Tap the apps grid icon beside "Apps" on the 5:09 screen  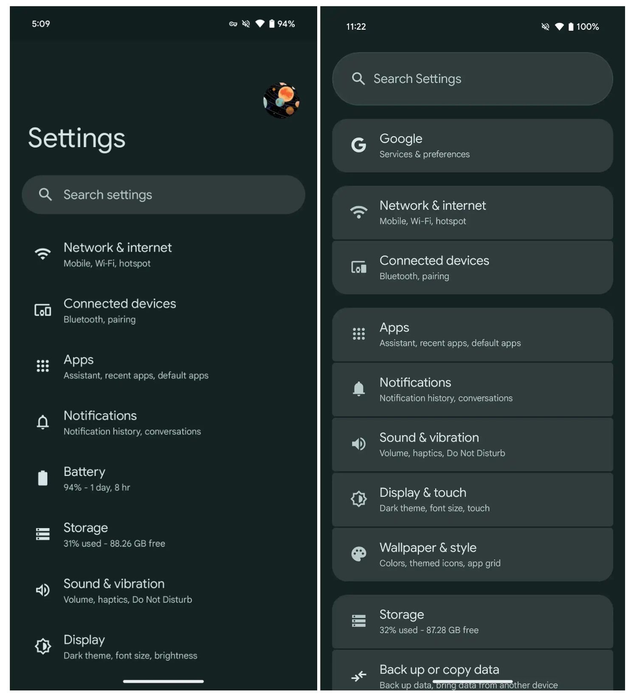[43, 366]
